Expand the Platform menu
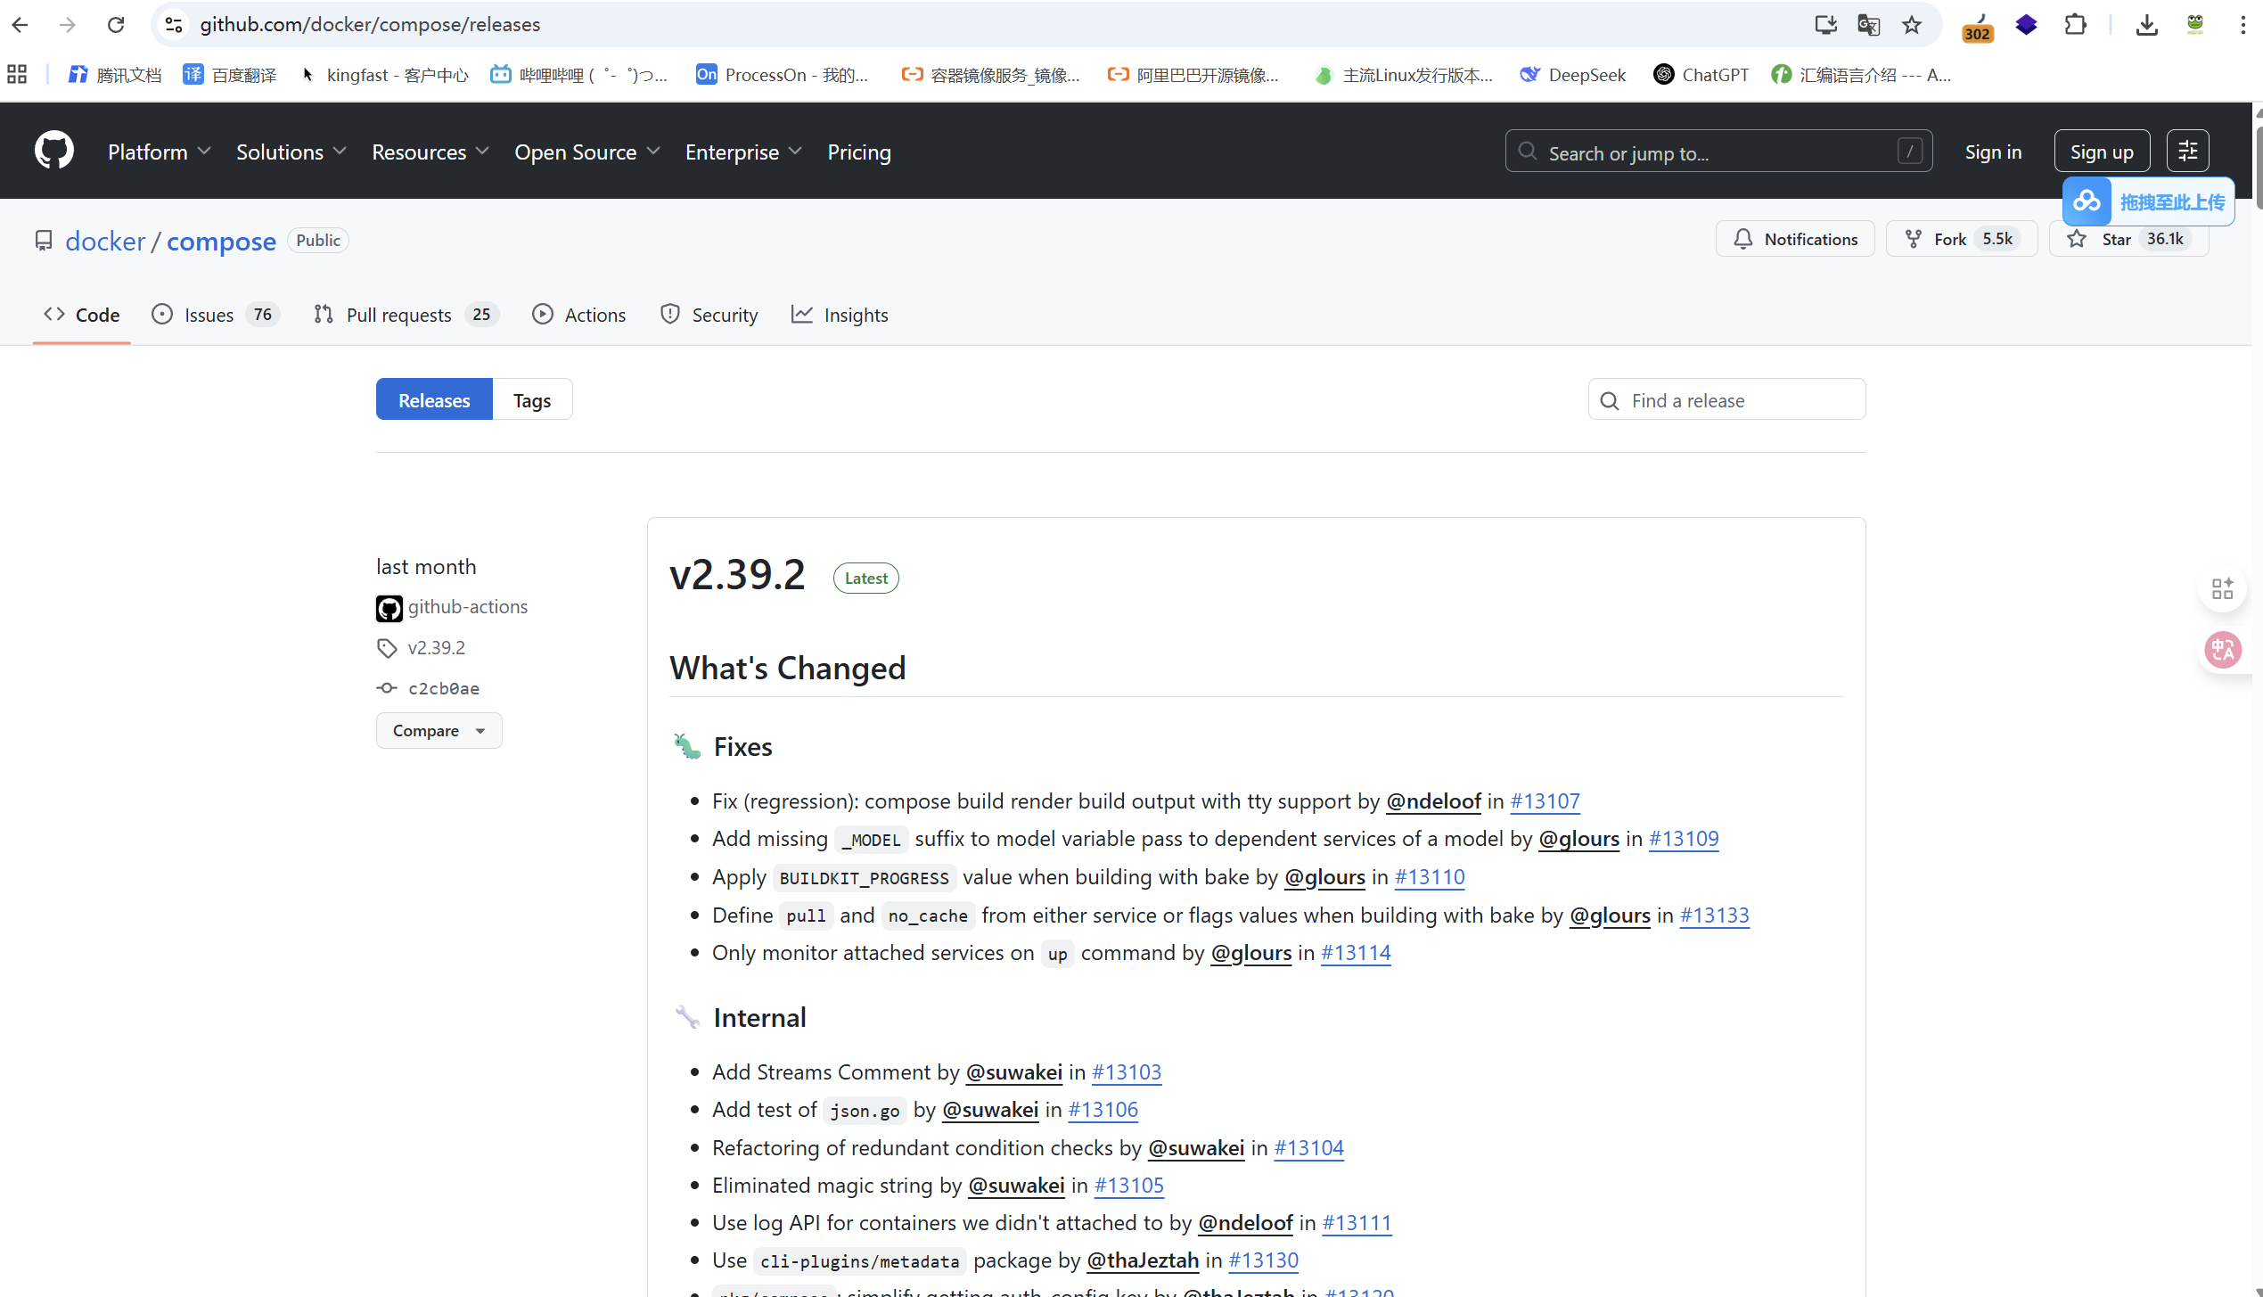 pyautogui.click(x=160, y=152)
